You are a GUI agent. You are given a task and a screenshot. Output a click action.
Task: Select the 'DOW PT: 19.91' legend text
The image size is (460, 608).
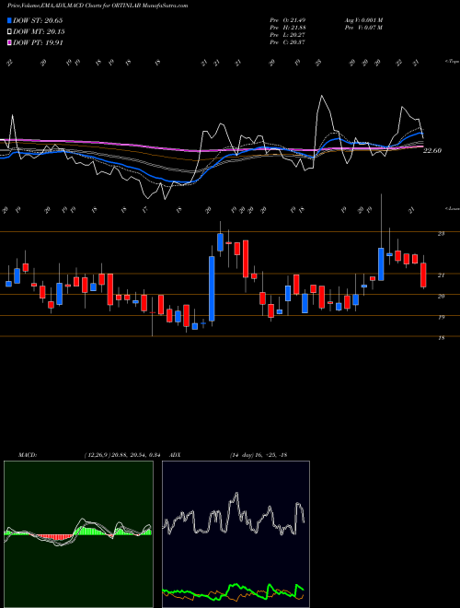click(38, 43)
